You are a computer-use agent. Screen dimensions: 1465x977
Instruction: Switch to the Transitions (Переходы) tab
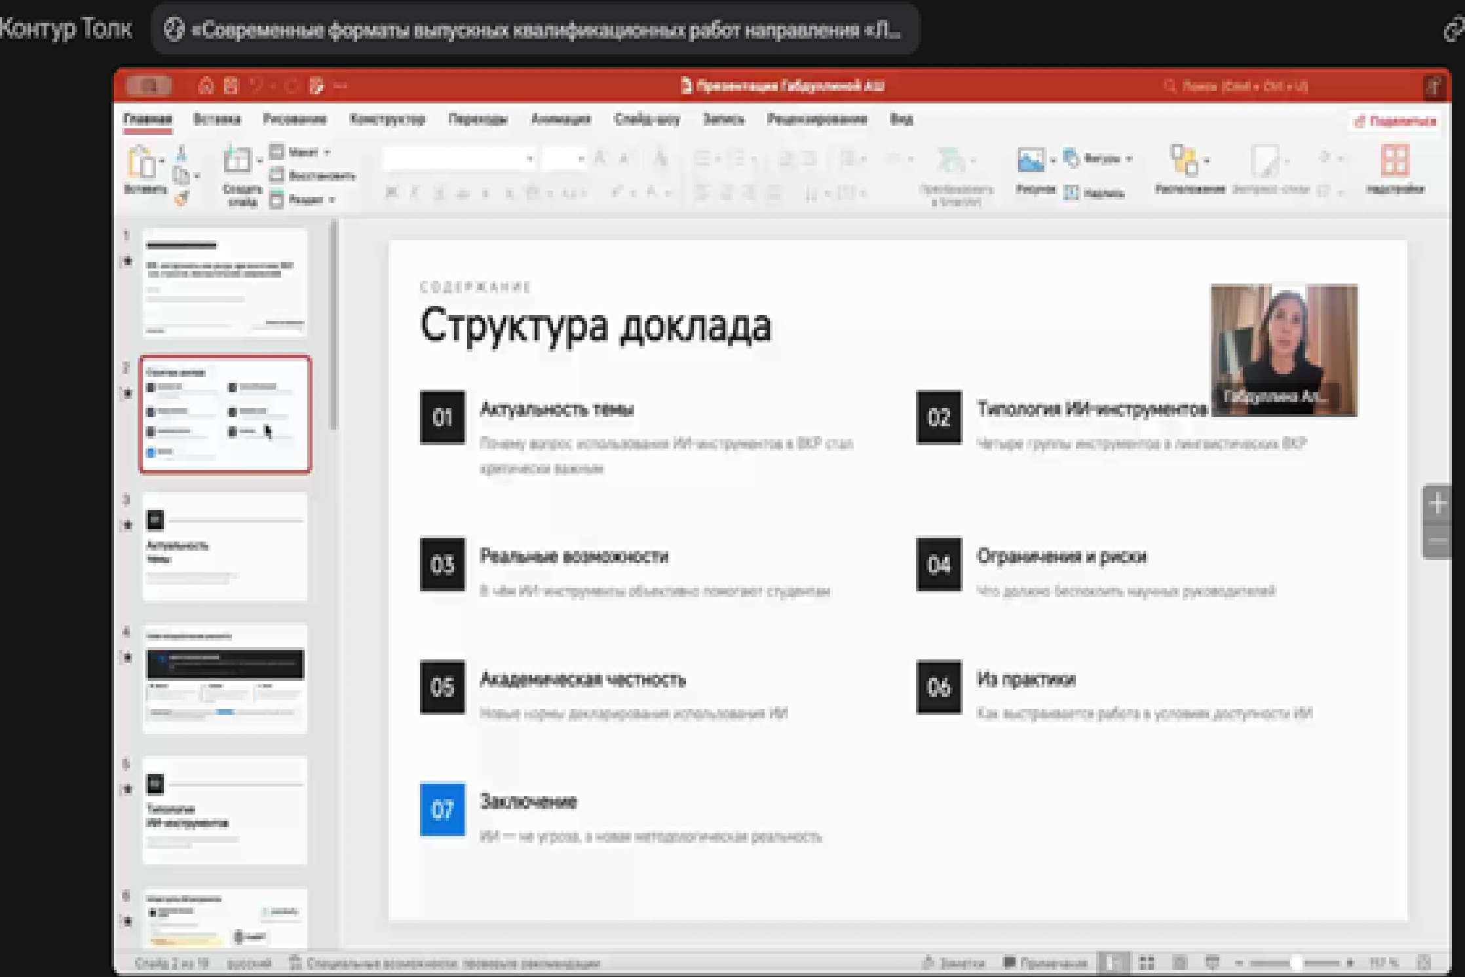click(478, 119)
